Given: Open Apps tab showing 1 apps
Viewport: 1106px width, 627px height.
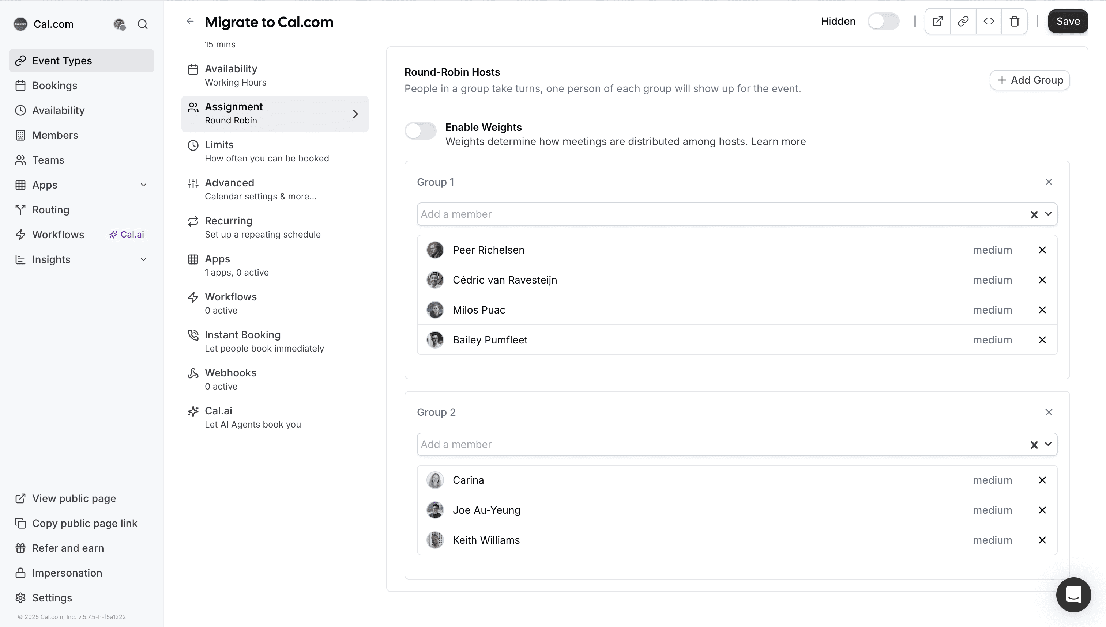Looking at the screenshot, I should pos(275,265).
